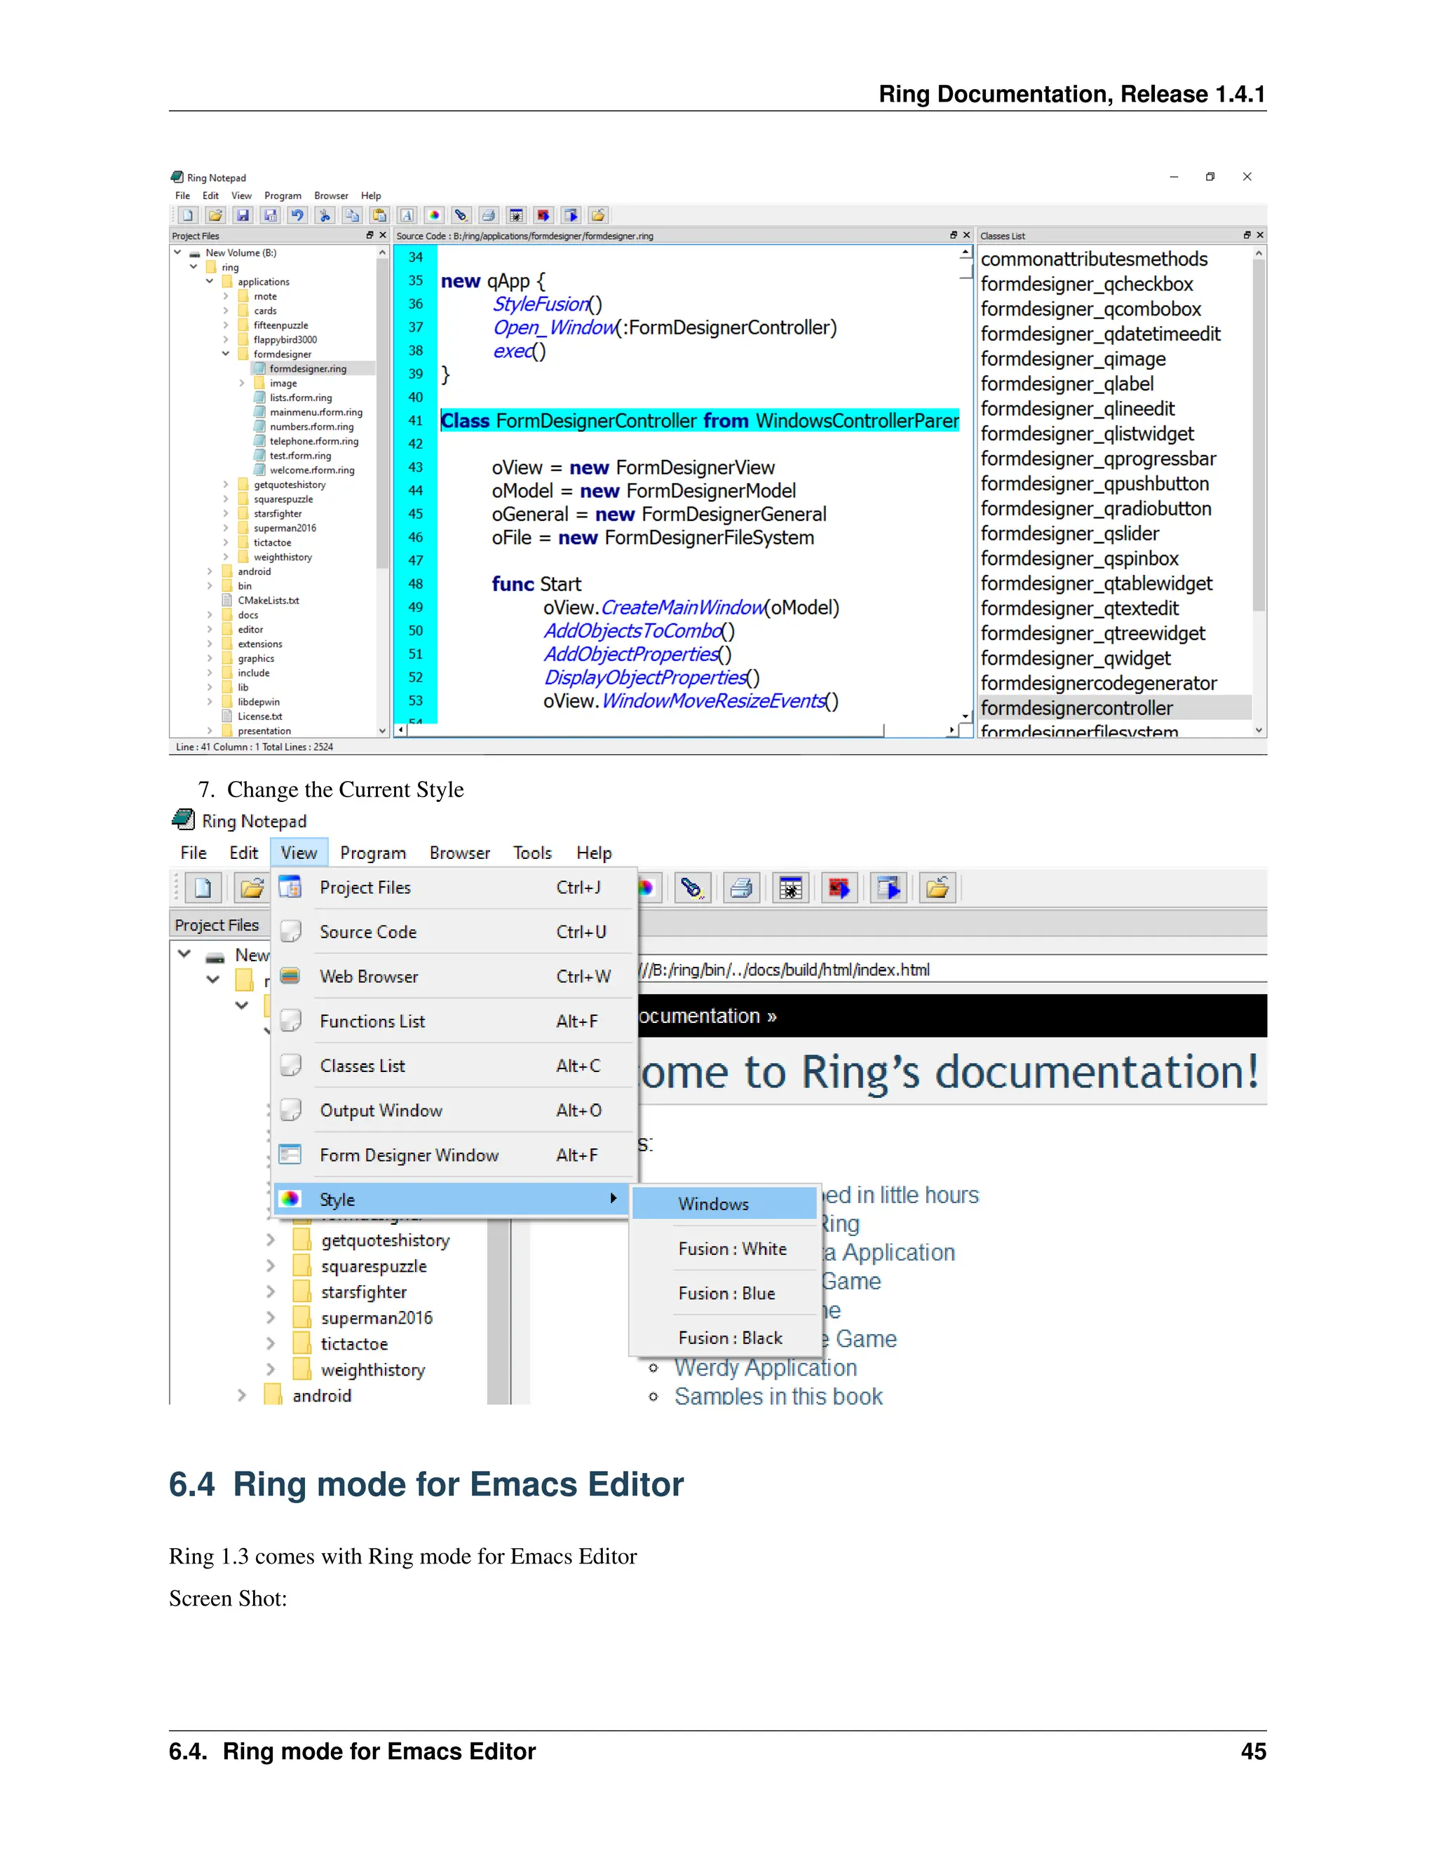1436x1858 pixels.
Task: Click the Save file floppy disk icon
Action: point(243,215)
